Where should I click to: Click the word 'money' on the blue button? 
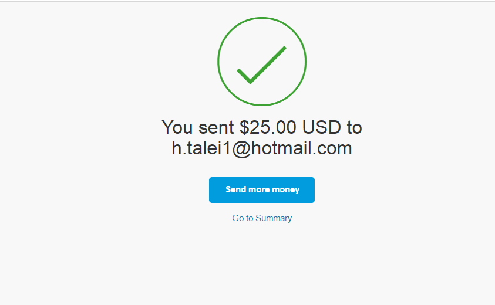click(x=285, y=189)
